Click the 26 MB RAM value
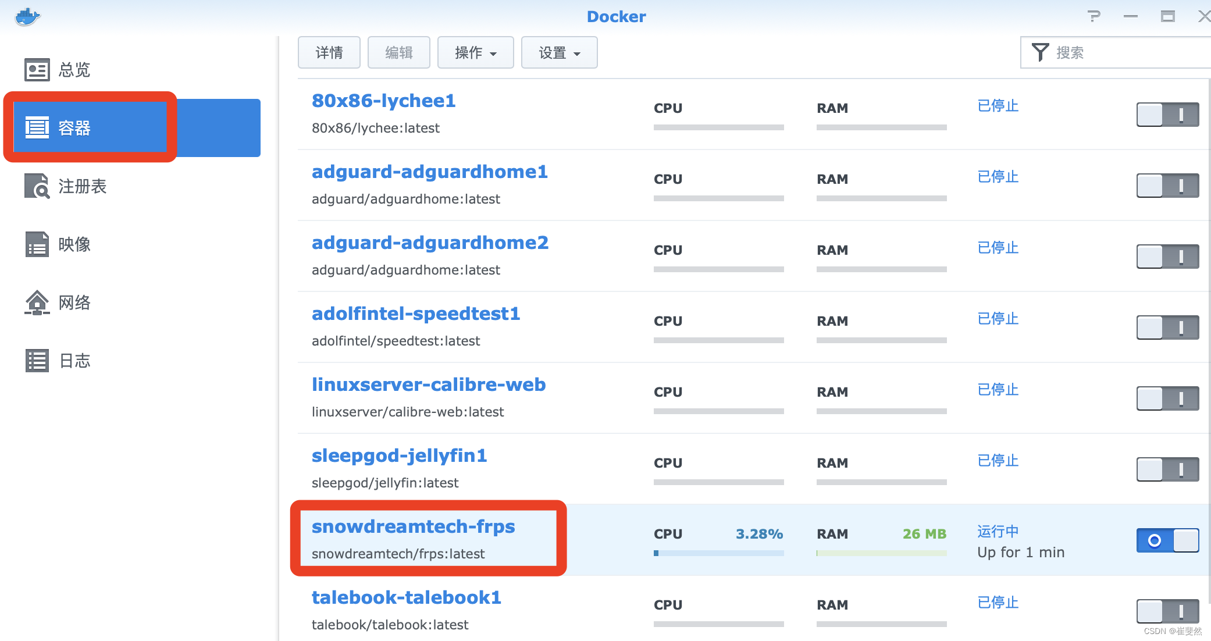This screenshot has height=641, width=1211. [x=924, y=534]
